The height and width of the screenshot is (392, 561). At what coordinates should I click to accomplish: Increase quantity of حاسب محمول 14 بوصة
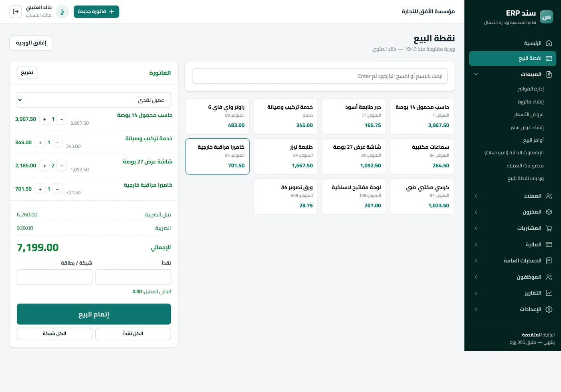point(44,119)
